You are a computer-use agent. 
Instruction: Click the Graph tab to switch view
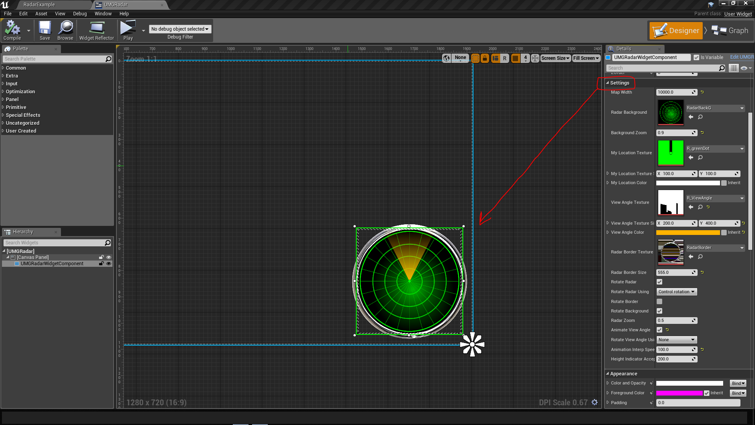point(732,30)
